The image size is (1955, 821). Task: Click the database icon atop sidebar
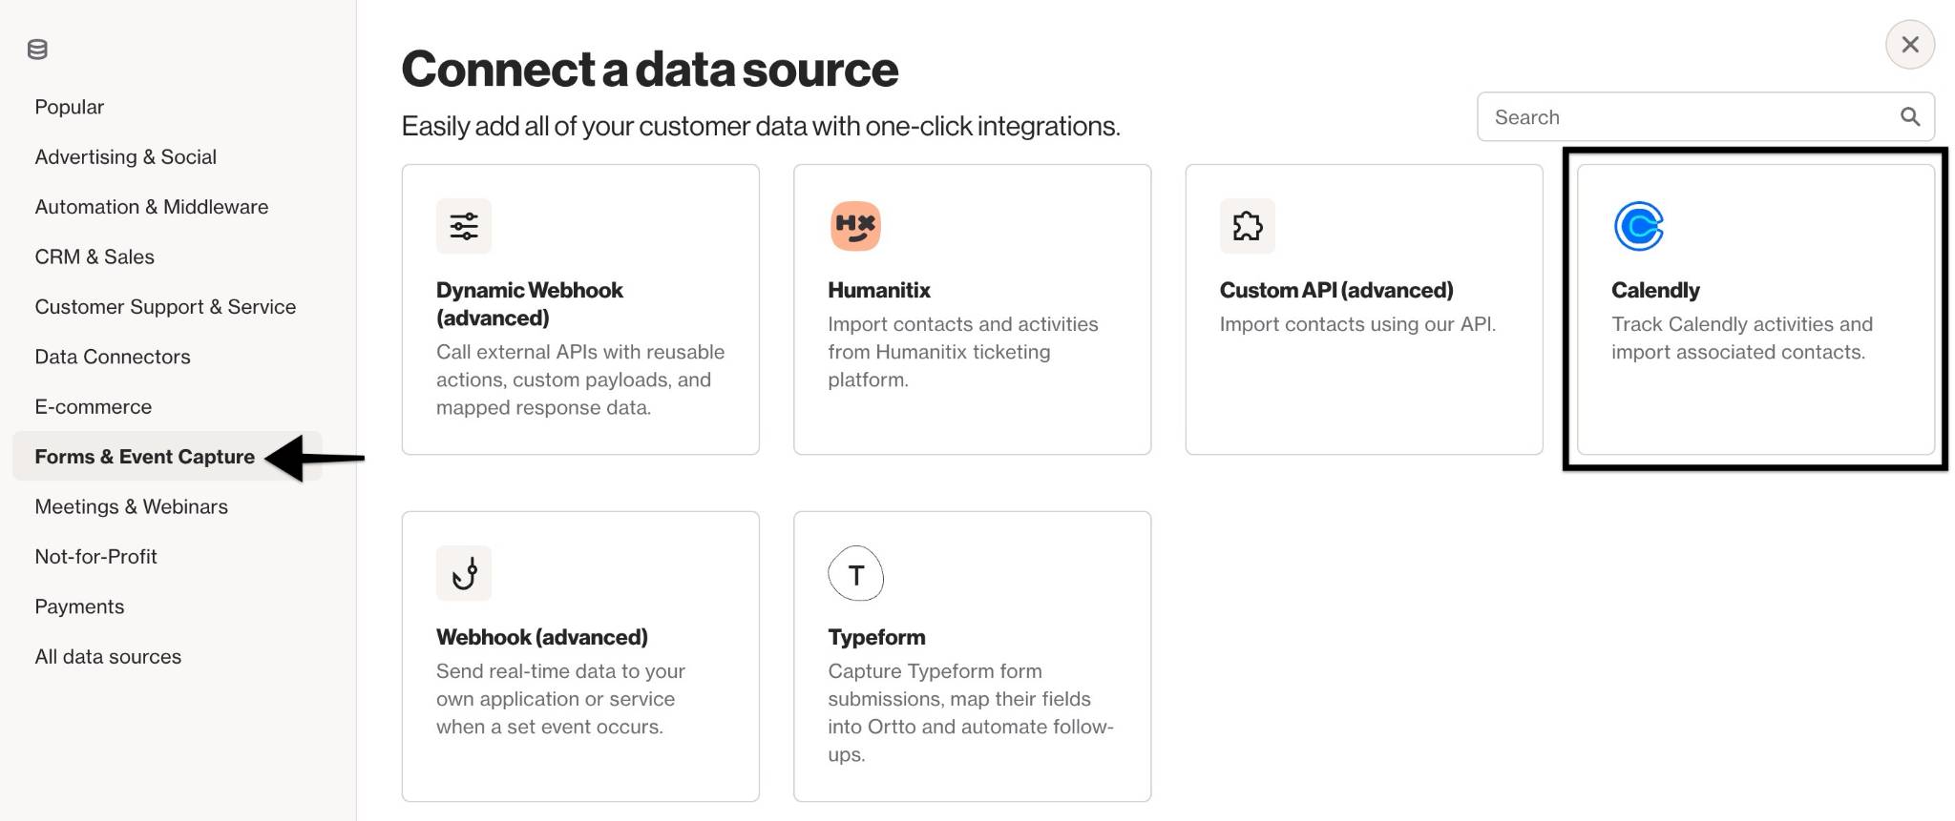(x=37, y=50)
